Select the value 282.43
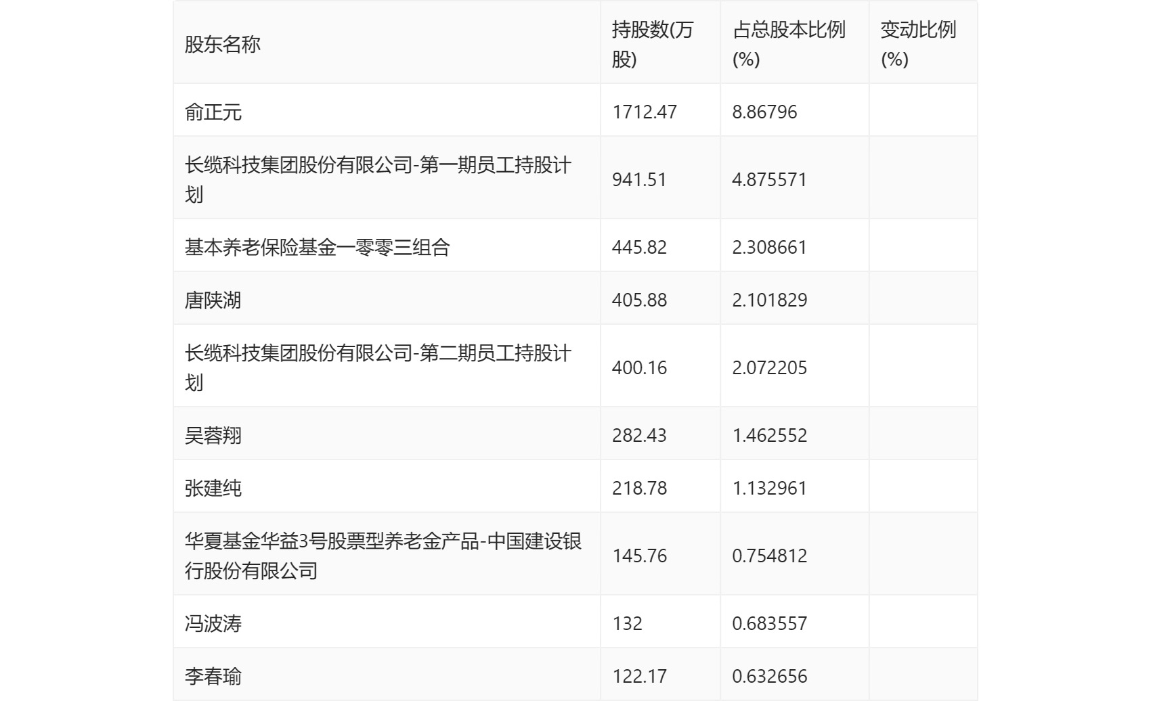The image size is (1151, 701). (639, 436)
